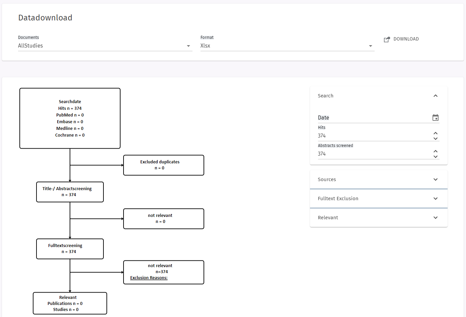Image resolution: width=466 pixels, height=317 pixels.
Task: Select the Searchdate box in flowchart
Action: pyautogui.click(x=70, y=118)
